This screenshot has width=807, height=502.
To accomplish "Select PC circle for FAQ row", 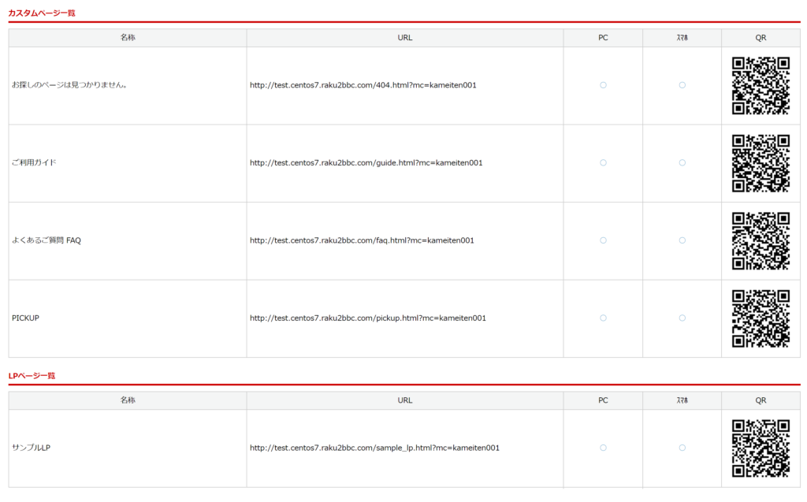I will tap(603, 240).
